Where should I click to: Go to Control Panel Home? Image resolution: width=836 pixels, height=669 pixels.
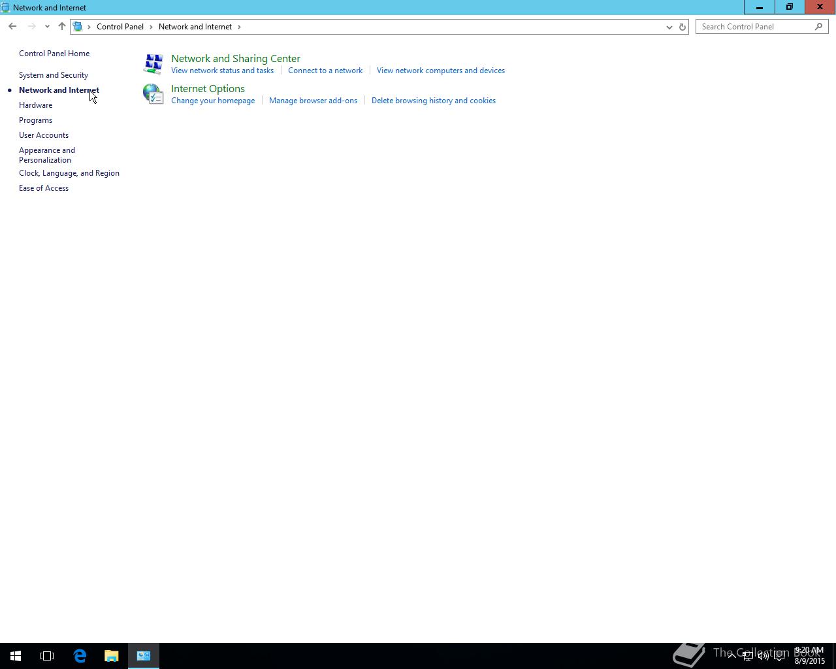[54, 54]
